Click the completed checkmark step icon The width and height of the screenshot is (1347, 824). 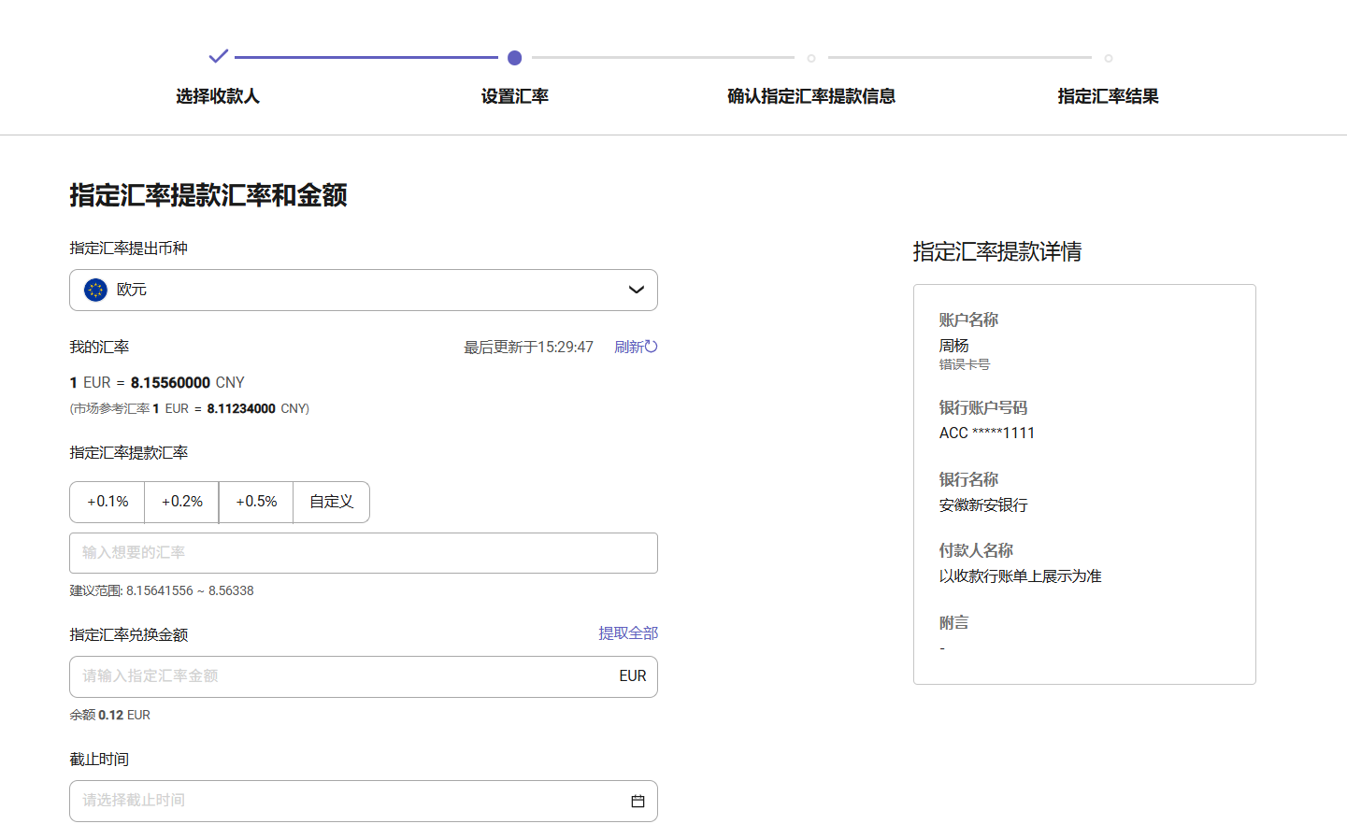[218, 57]
